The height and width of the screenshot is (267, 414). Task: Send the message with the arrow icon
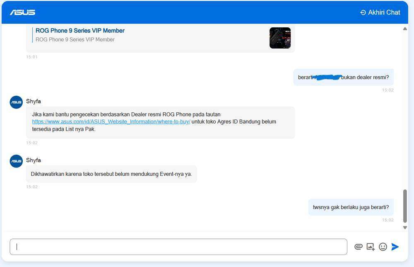(395, 247)
